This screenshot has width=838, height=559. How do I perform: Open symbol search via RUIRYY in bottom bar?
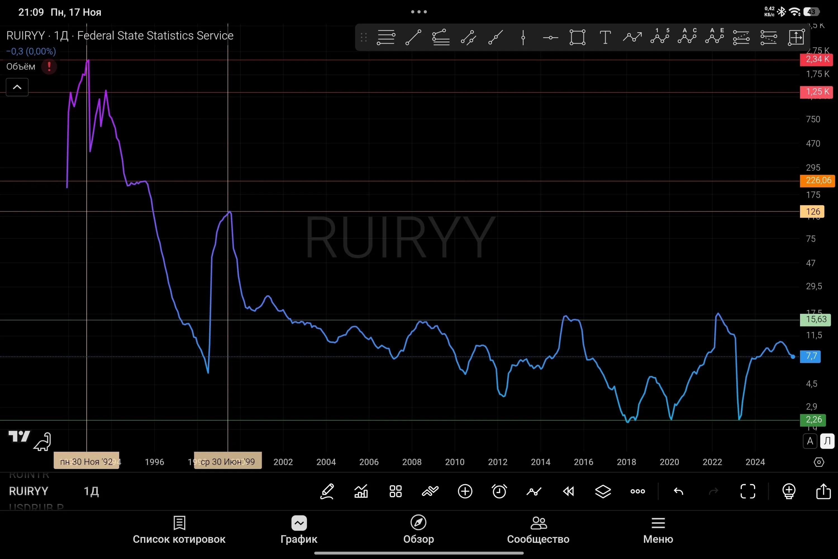[x=28, y=491]
